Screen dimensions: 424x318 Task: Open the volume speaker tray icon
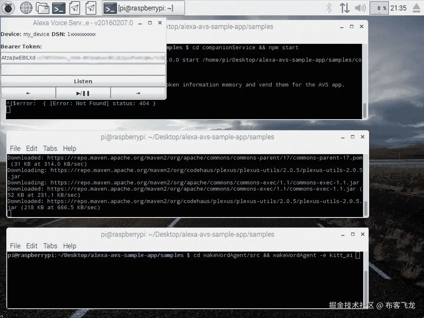pyautogui.click(x=360, y=8)
